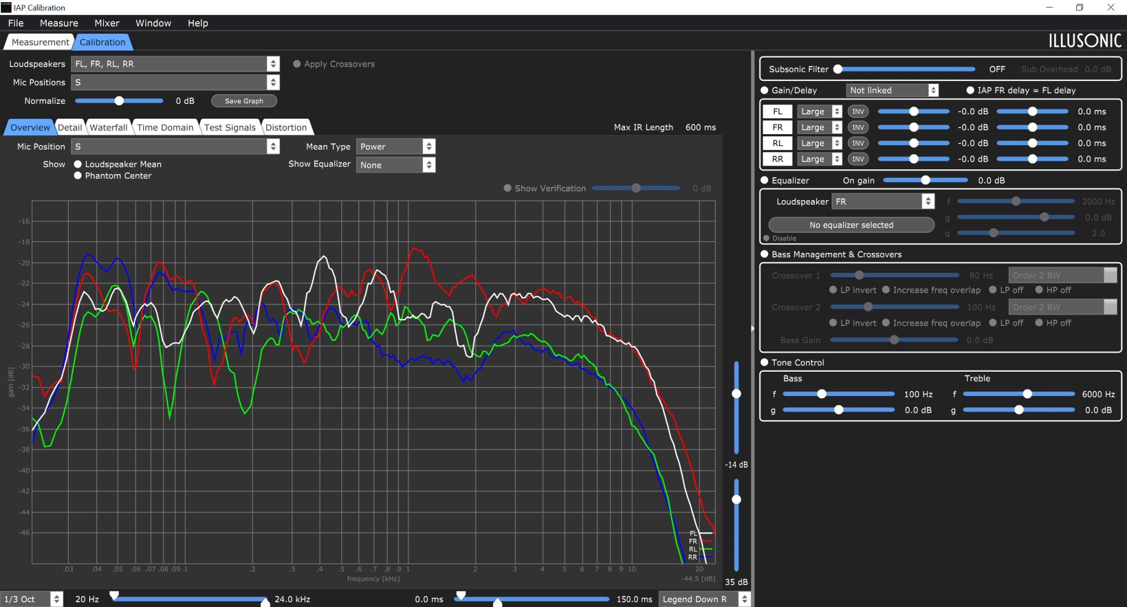Select the RR channel label box

click(x=778, y=159)
